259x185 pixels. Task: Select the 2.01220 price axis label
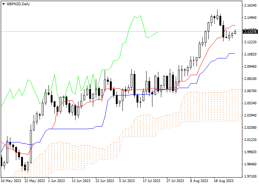(x=250, y=140)
